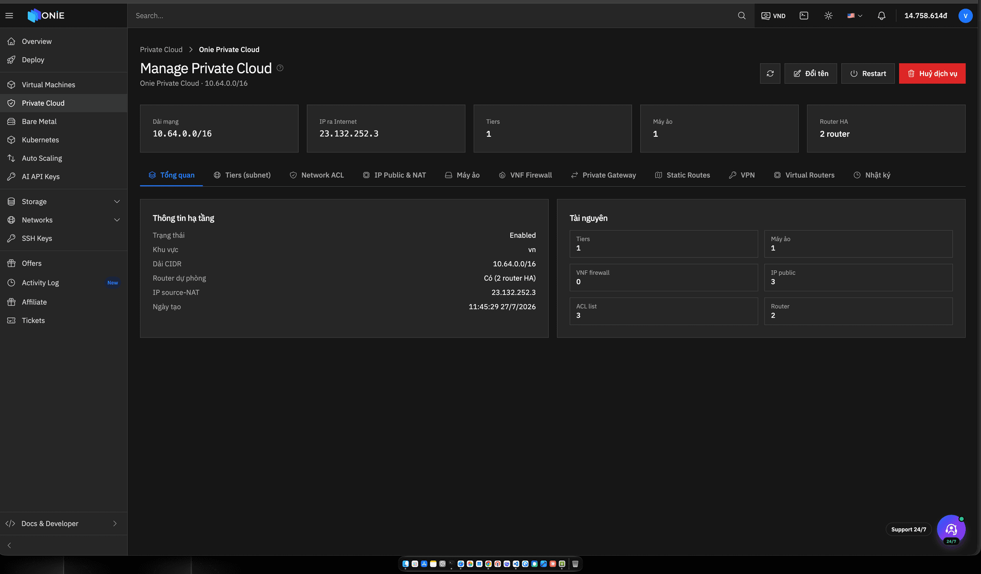Open Activity Log in sidebar
The image size is (981, 574).
coord(64,283)
